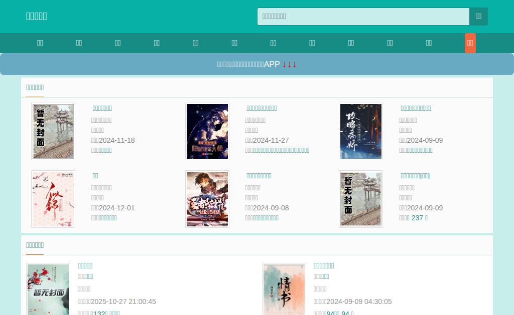Open the 似锦 pink book cover thumbnail
The image size is (514, 315).
click(53, 199)
